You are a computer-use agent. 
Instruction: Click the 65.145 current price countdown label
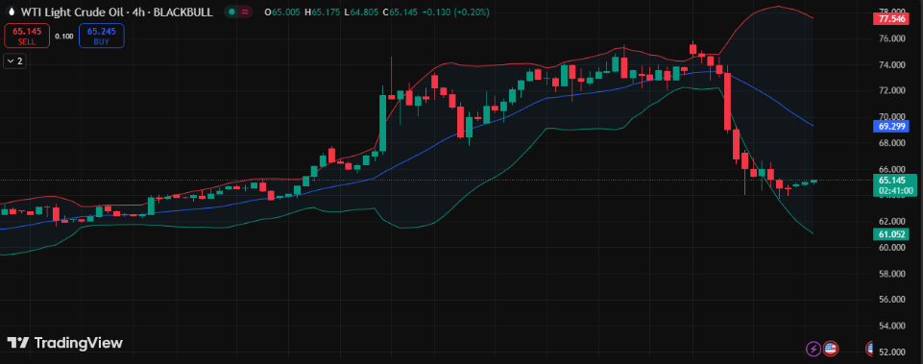click(895, 185)
